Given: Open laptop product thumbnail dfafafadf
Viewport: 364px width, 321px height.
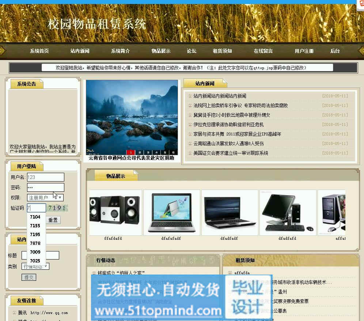Looking at the screenshot, I should coord(172,212).
